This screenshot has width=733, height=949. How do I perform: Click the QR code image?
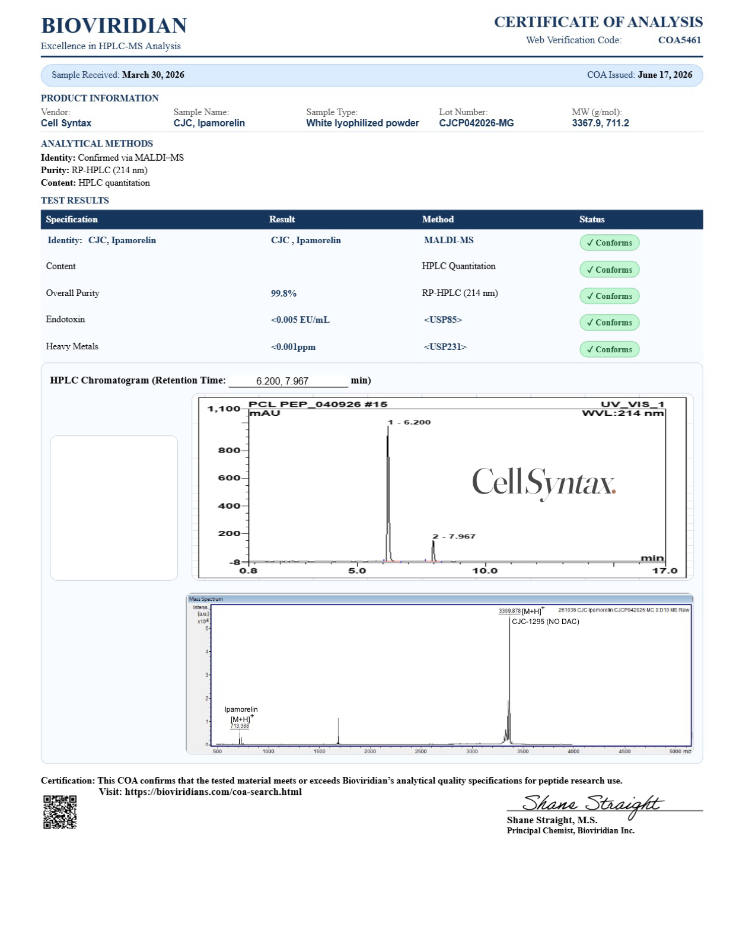60,812
